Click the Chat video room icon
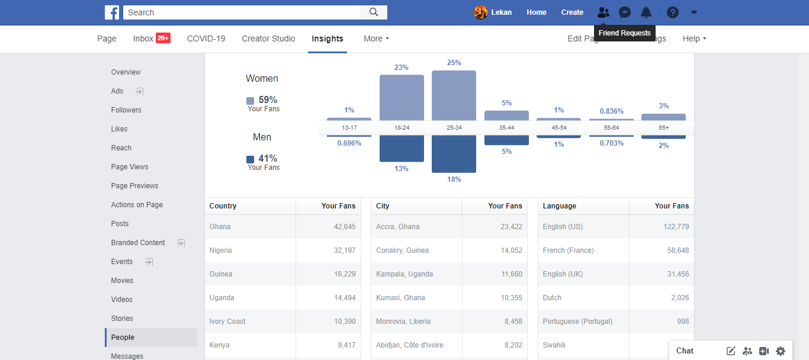 (x=764, y=351)
